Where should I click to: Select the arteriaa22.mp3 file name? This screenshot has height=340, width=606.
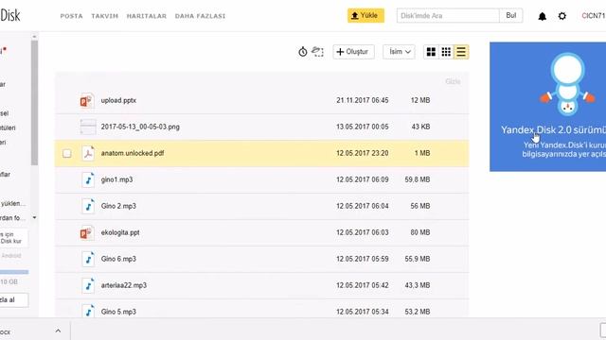pos(124,285)
